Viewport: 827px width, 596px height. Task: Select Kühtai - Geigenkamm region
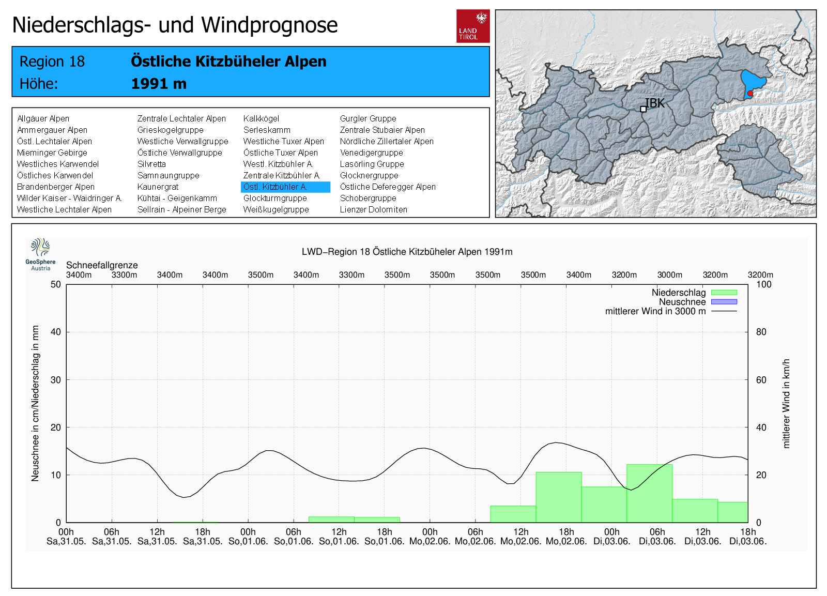[x=177, y=198]
